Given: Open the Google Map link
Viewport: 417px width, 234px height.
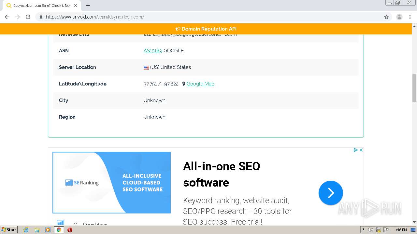Looking at the screenshot, I should [x=200, y=84].
